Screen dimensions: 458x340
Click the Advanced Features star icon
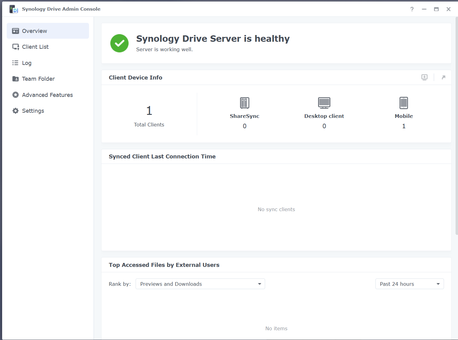pos(16,95)
